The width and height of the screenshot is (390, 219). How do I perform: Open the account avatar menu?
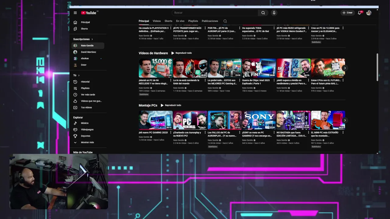[x=369, y=13]
